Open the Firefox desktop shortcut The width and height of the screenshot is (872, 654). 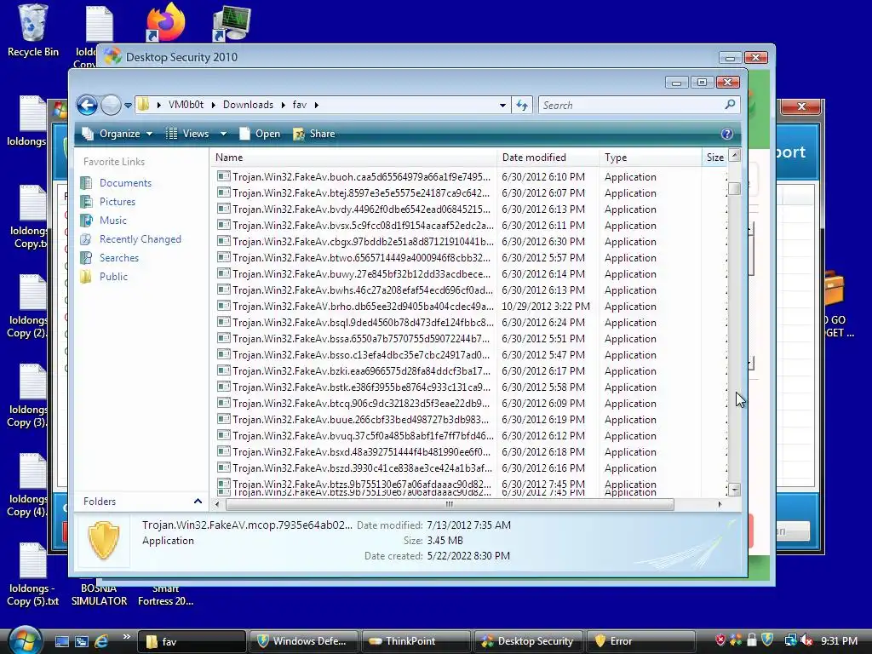pyautogui.click(x=165, y=21)
